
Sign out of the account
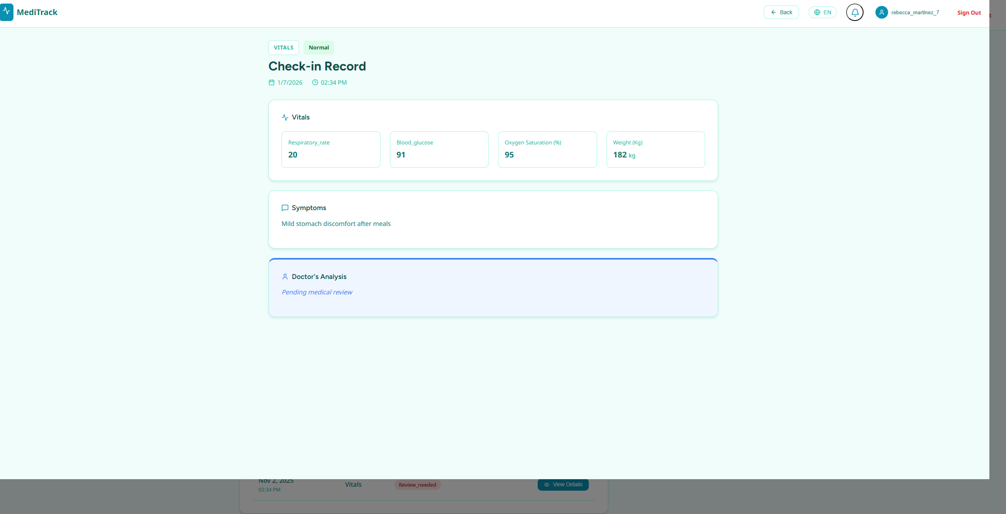[969, 13]
